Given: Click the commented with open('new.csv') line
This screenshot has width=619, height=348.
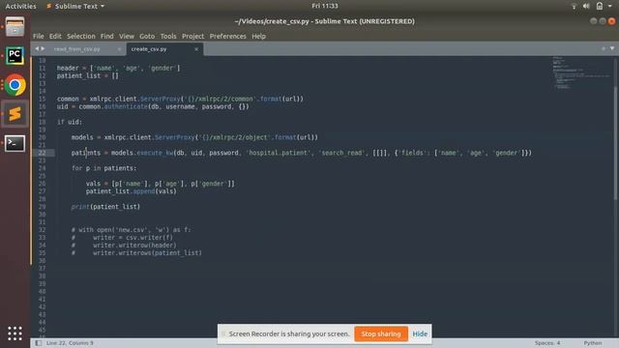Looking at the screenshot, I should [x=132, y=230].
